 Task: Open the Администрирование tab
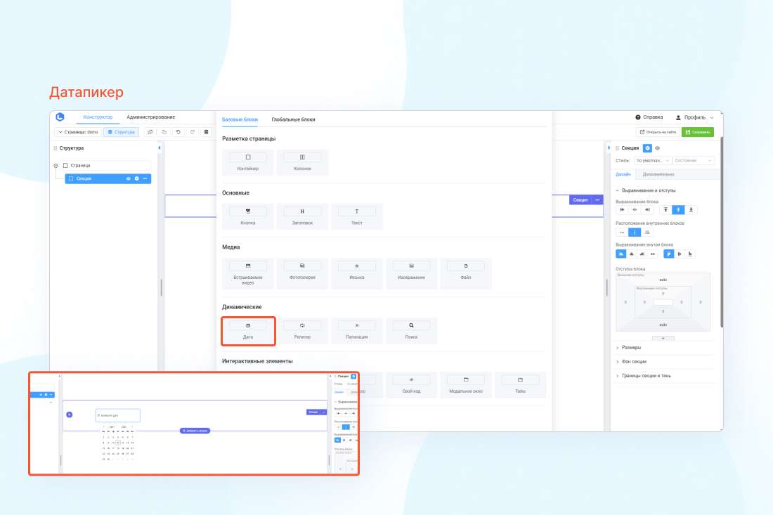pyautogui.click(x=150, y=117)
